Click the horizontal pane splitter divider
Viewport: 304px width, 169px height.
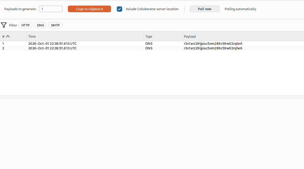(152, 97)
